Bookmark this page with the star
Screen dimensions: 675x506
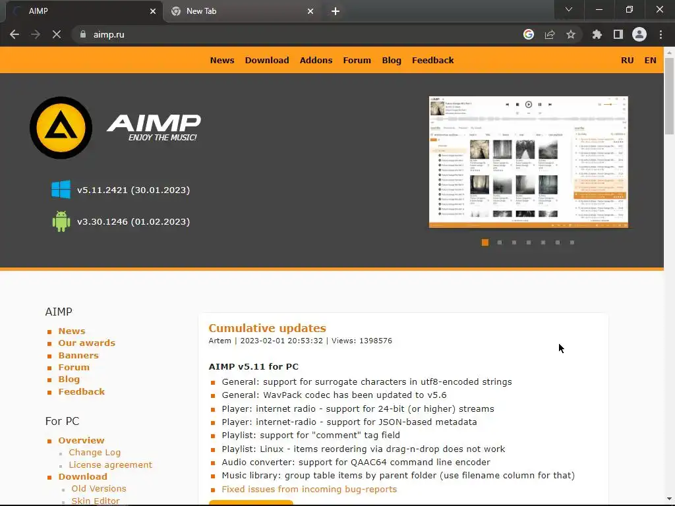point(571,34)
